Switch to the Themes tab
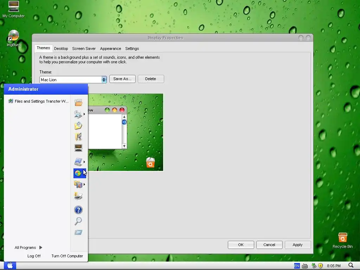This screenshot has width=360, height=270. click(43, 48)
